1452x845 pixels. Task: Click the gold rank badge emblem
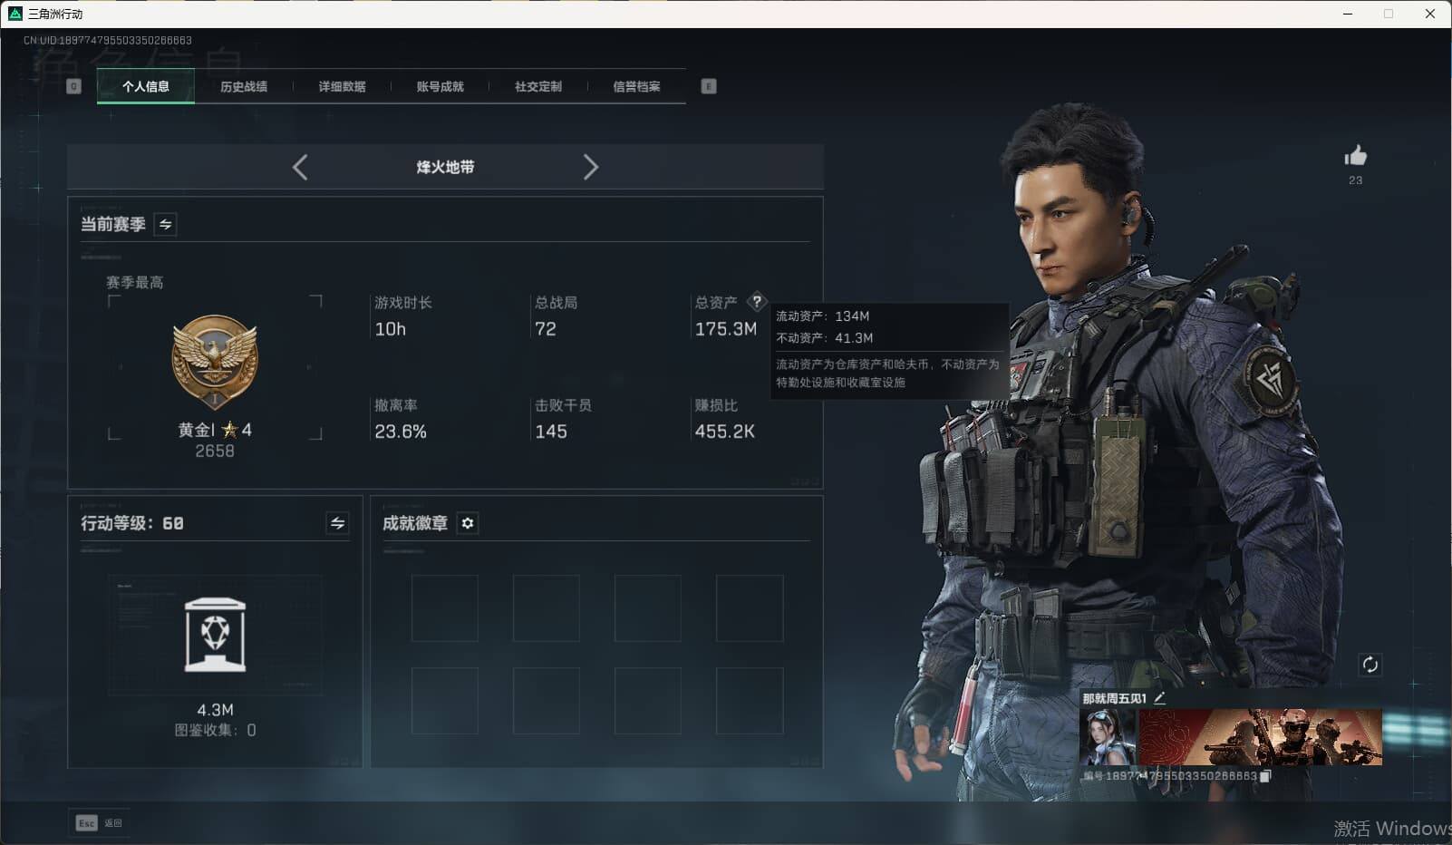(x=215, y=362)
